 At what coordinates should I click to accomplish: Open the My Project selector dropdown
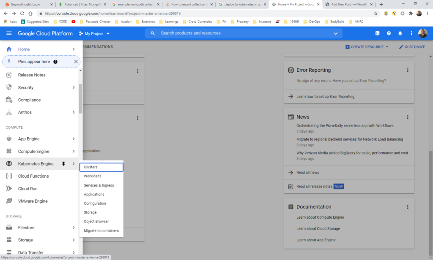click(94, 34)
